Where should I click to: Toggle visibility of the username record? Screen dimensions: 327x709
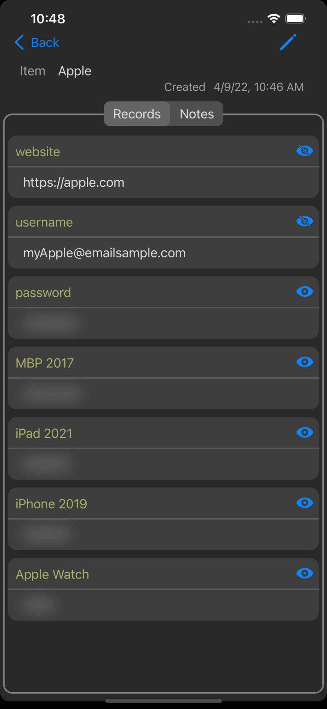click(x=304, y=222)
